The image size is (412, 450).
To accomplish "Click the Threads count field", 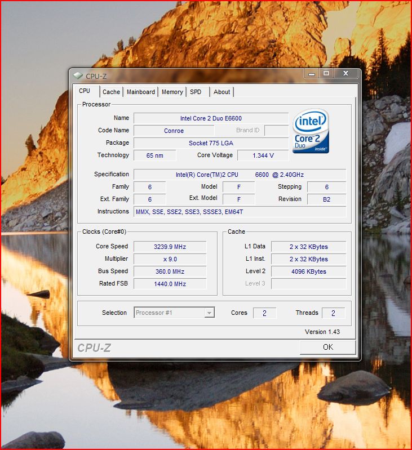I will [333, 313].
